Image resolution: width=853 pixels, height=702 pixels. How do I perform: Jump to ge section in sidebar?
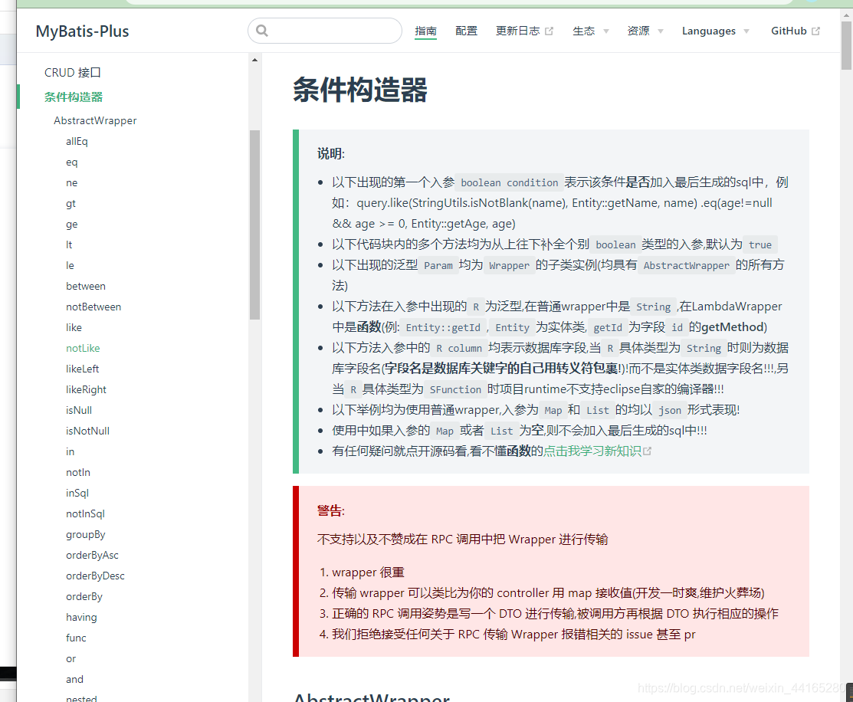[x=72, y=225]
